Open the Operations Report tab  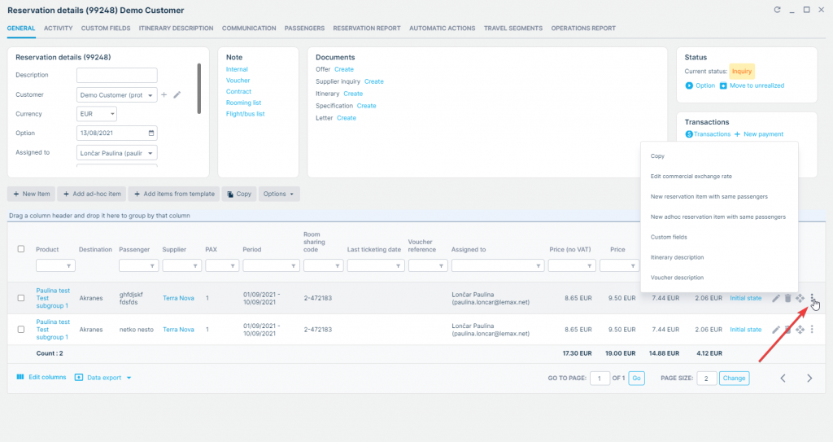point(583,28)
